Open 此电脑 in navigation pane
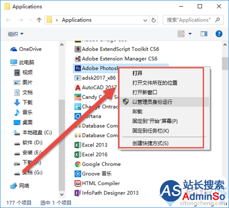 click(x=22, y=62)
